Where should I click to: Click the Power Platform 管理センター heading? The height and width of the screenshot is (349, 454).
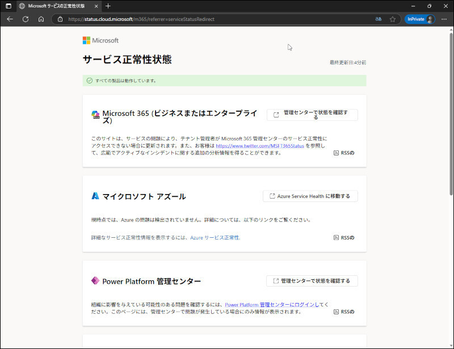point(152,281)
